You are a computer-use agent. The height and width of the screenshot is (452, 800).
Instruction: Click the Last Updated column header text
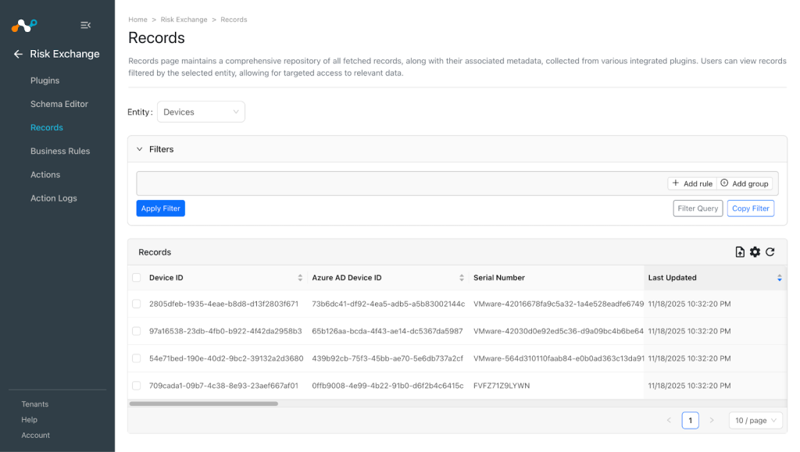pyautogui.click(x=672, y=278)
